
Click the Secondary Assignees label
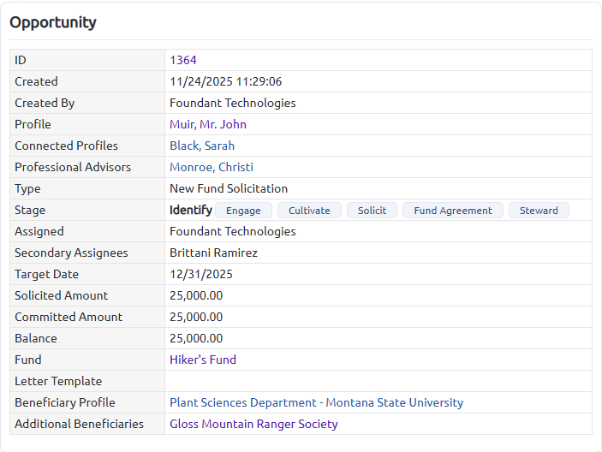tap(71, 253)
